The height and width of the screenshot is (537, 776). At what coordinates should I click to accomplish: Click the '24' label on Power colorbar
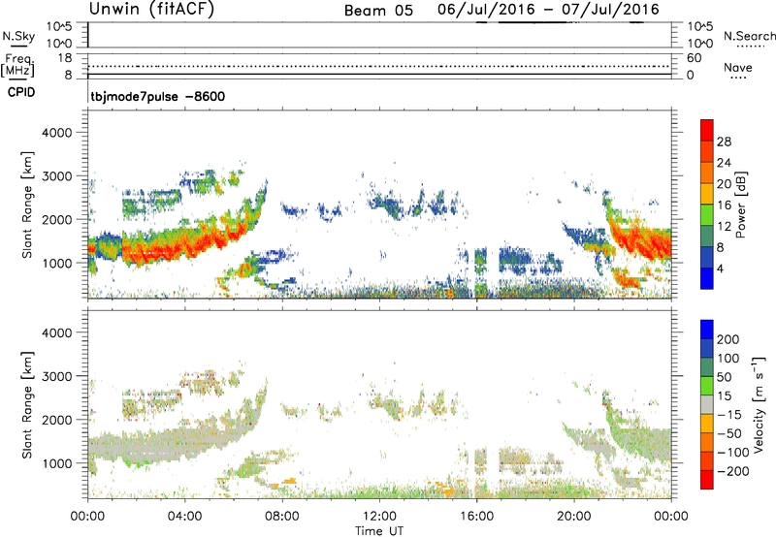click(x=724, y=163)
